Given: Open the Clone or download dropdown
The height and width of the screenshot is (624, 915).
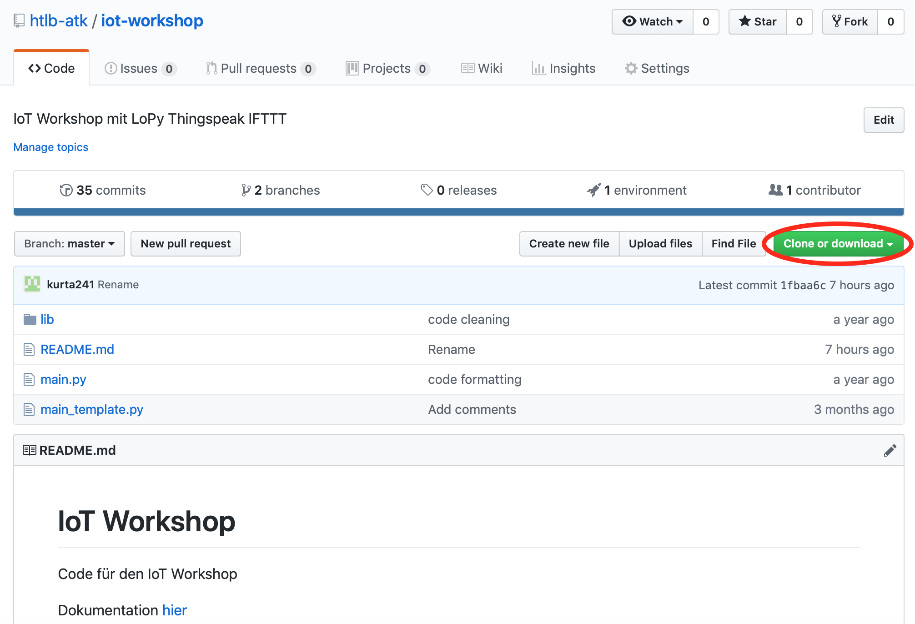Looking at the screenshot, I should [x=838, y=244].
